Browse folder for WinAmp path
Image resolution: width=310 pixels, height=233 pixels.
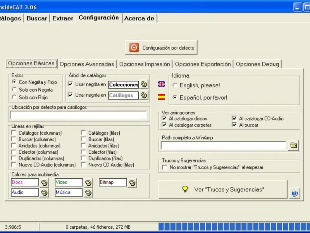293,146
